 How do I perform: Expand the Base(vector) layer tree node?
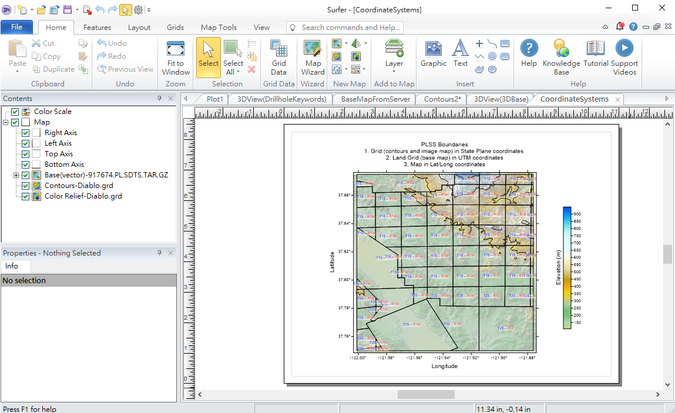tap(16, 175)
